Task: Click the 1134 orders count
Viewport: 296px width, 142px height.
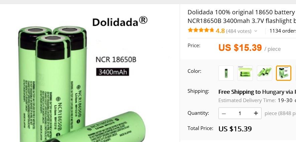Action: coord(283,31)
